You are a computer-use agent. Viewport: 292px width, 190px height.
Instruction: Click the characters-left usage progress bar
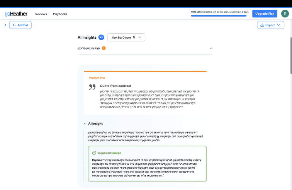pyautogui.click(x=219, y=16)
